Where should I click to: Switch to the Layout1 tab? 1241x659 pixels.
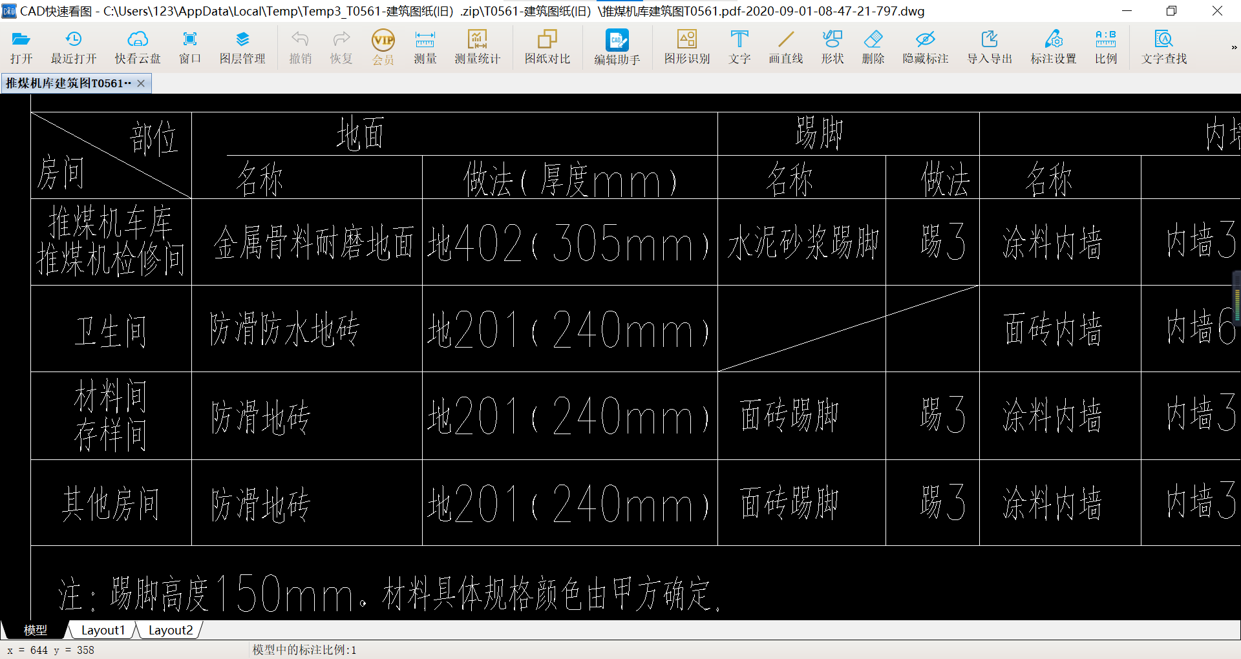[103, 630]
